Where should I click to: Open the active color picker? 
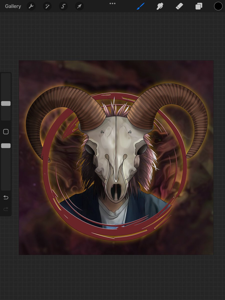[218, 6]
